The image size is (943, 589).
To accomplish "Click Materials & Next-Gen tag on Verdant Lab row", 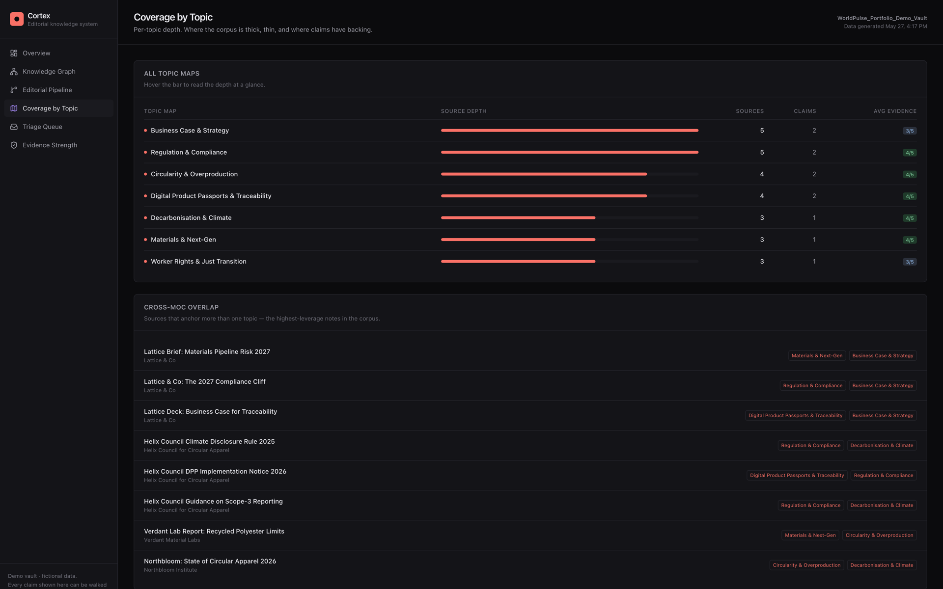I will coord(810,535).
